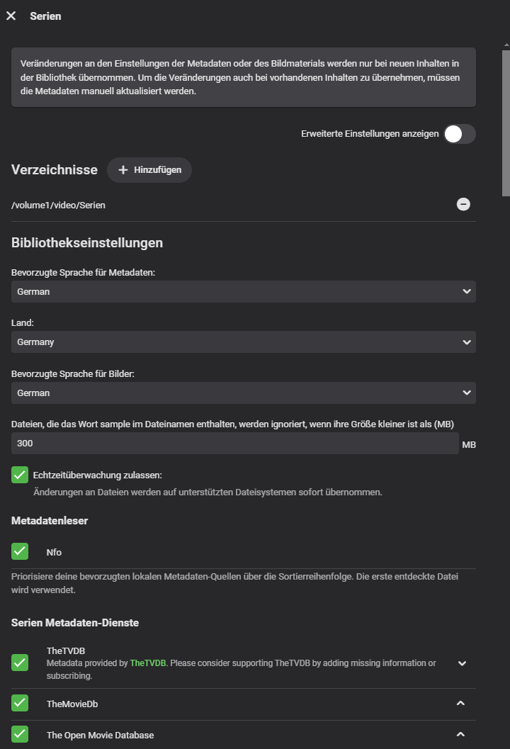The height and width of the screenshot is (749, 510).
Task: Click the vertical scrollbar thumb
Action: 506,120
